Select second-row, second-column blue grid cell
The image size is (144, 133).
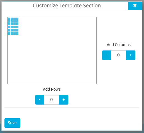pos(12,21)
